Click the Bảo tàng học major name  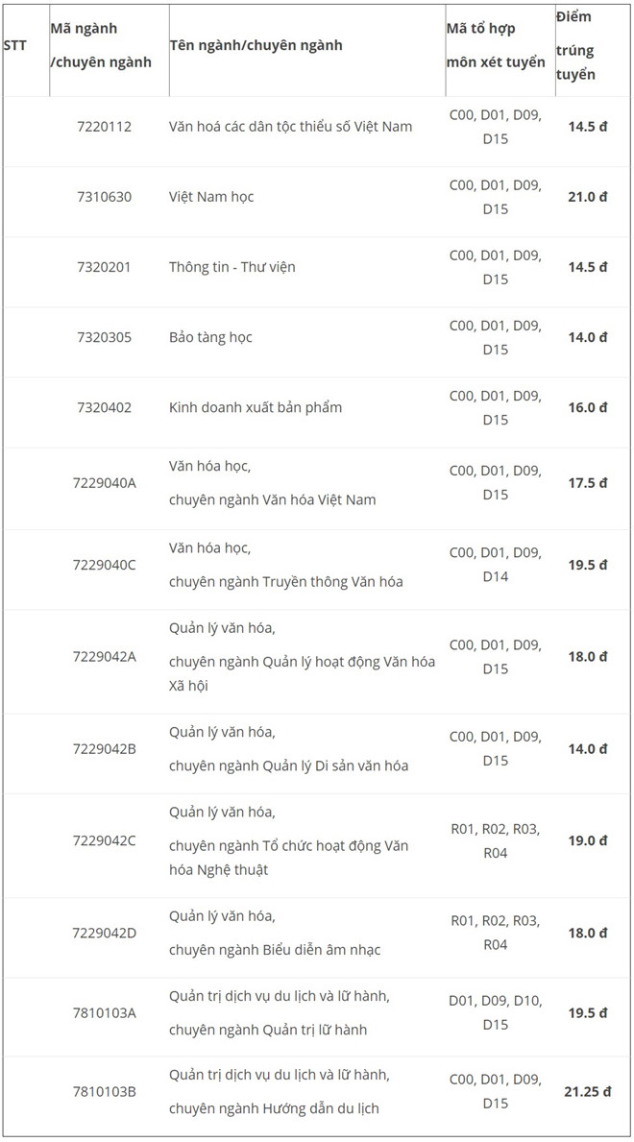click(x=210, y=337)
